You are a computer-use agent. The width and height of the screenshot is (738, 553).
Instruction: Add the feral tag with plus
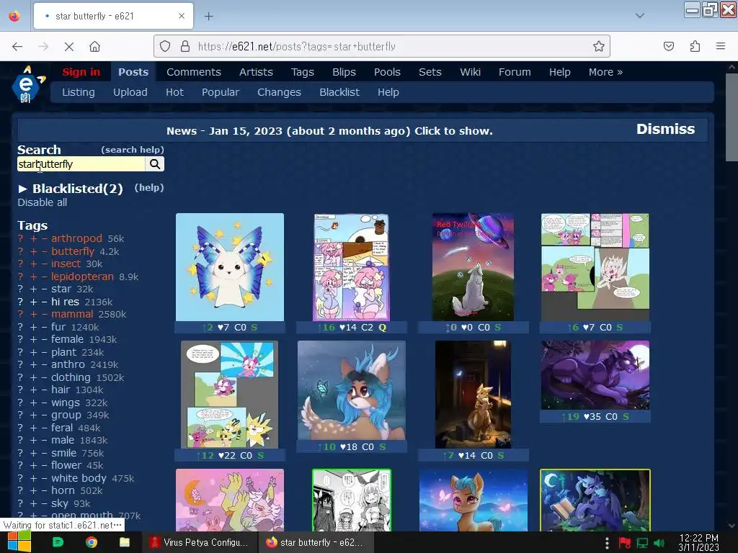[x=33, y=428]
